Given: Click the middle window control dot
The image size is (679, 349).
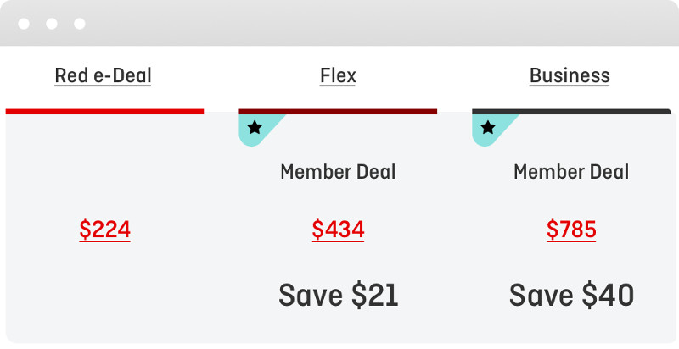Looking at the screenshot, I should [x=52, y=24].
